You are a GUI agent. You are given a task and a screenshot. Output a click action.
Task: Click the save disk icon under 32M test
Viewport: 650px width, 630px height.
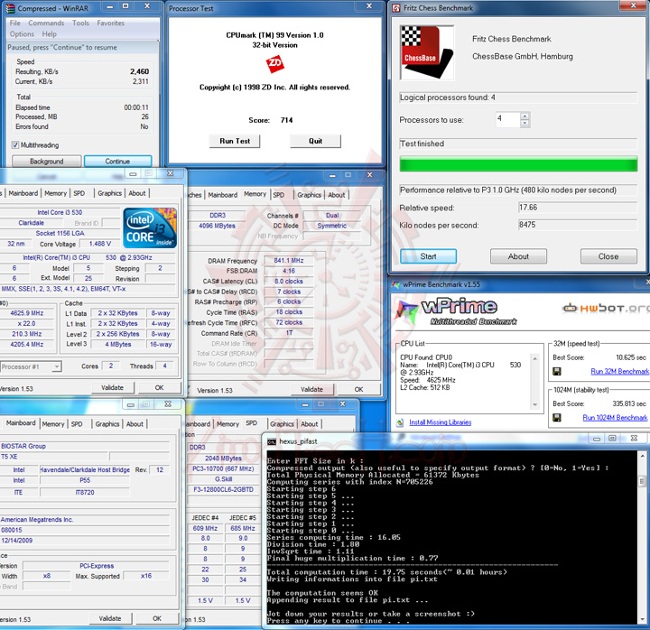coord(557,371)
